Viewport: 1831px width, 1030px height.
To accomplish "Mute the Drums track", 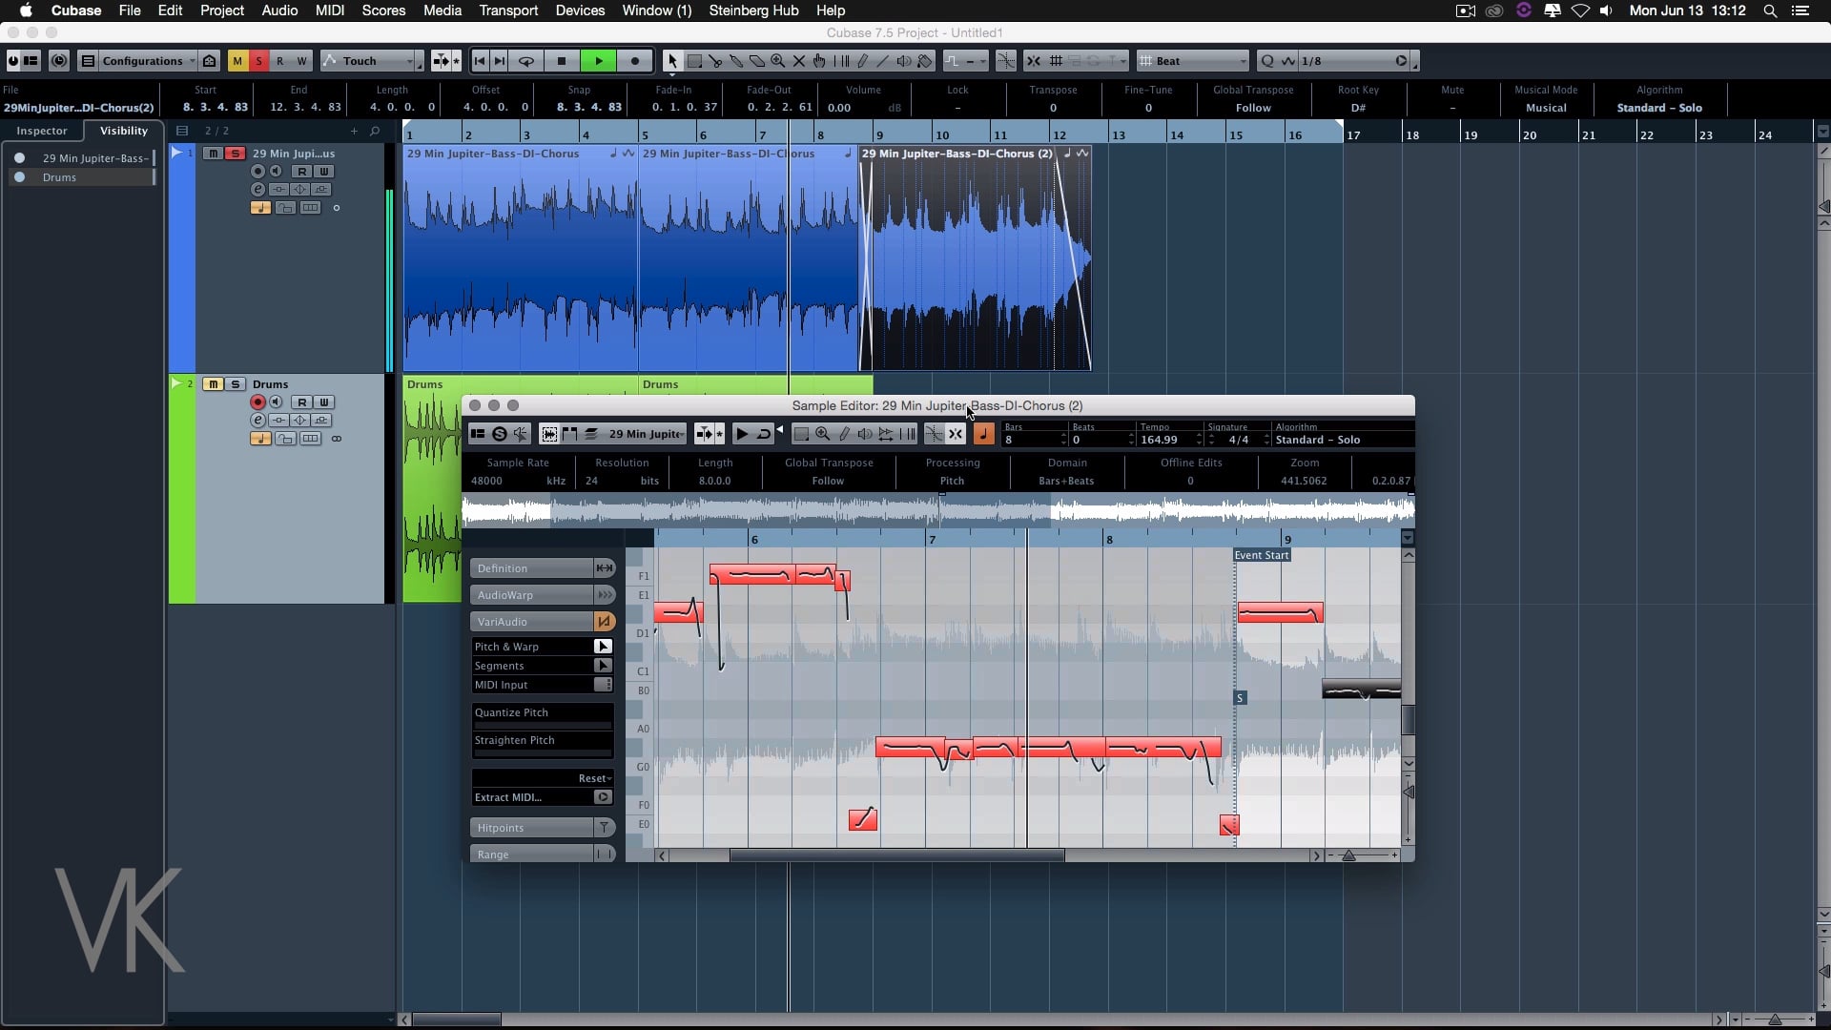I will click(213, 384).
